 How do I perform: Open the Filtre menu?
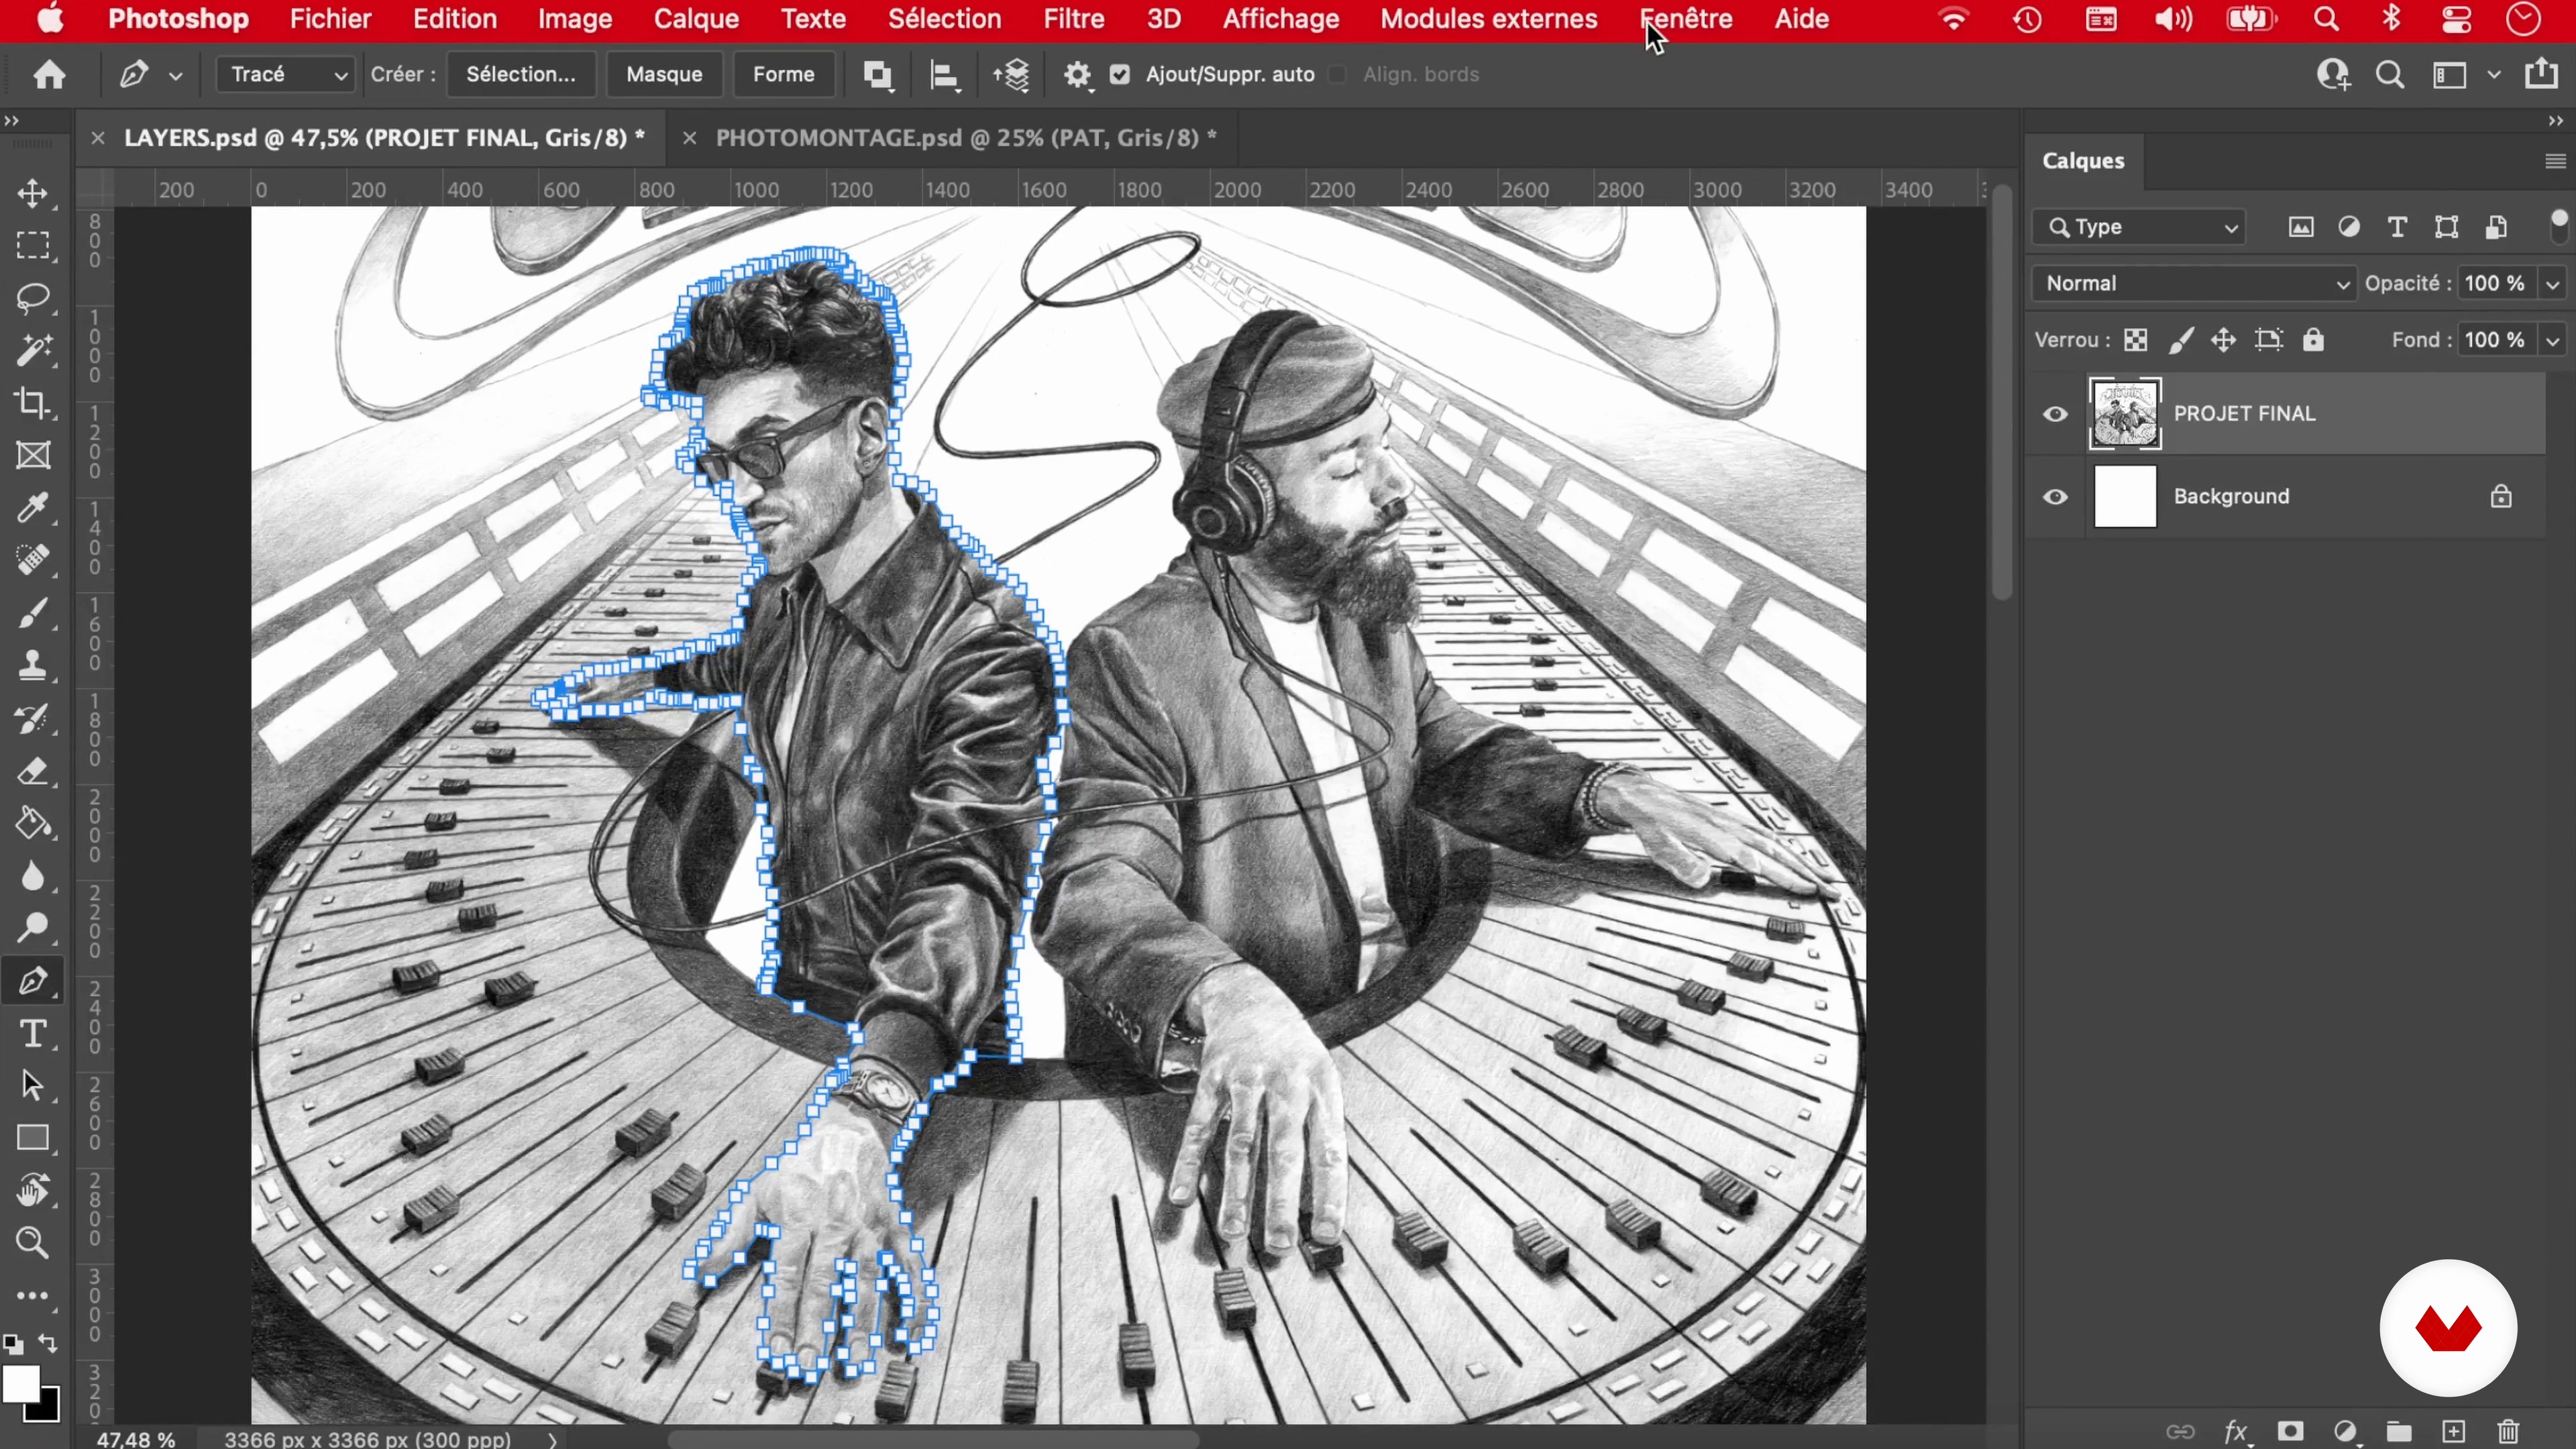point(1074,19)
